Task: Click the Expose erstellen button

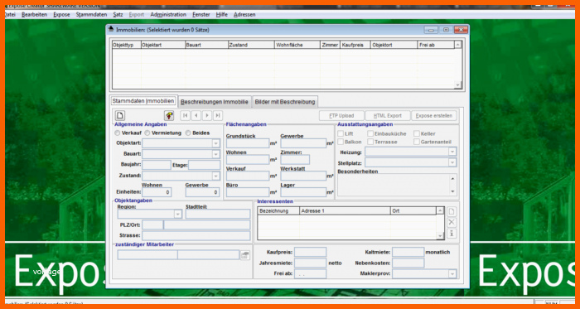Action: 434,116
